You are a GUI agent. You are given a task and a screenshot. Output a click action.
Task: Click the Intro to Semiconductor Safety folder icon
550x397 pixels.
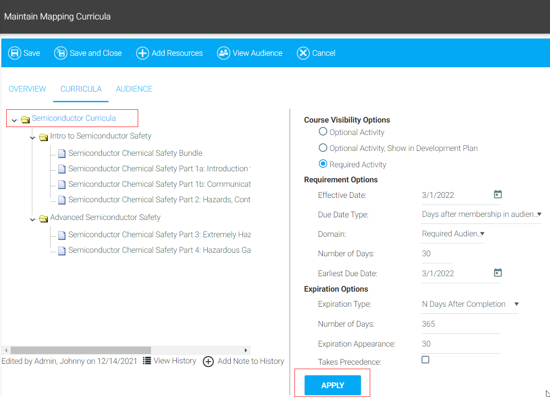click(43, 137)
